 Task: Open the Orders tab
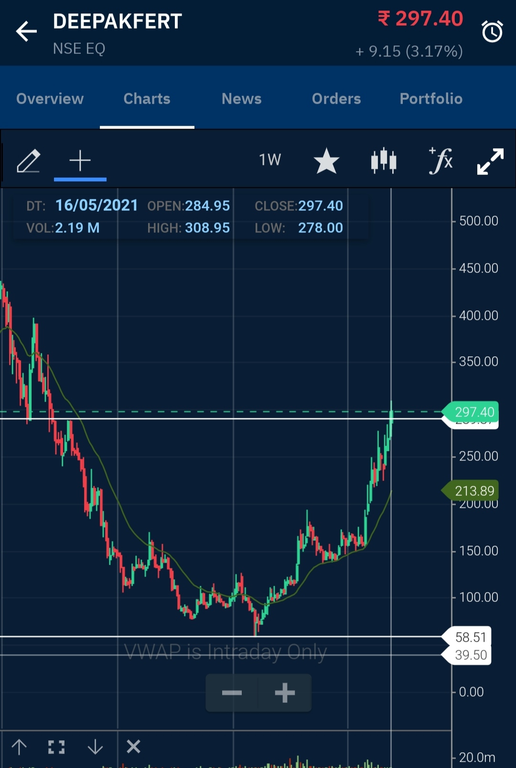(336, 99)
